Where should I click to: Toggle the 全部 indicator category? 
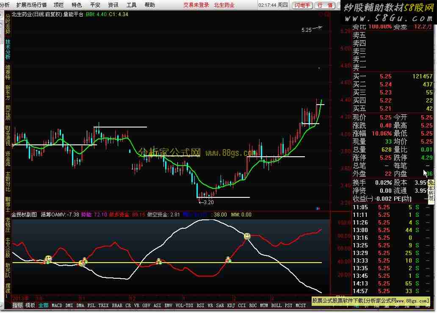click(43, 305)
